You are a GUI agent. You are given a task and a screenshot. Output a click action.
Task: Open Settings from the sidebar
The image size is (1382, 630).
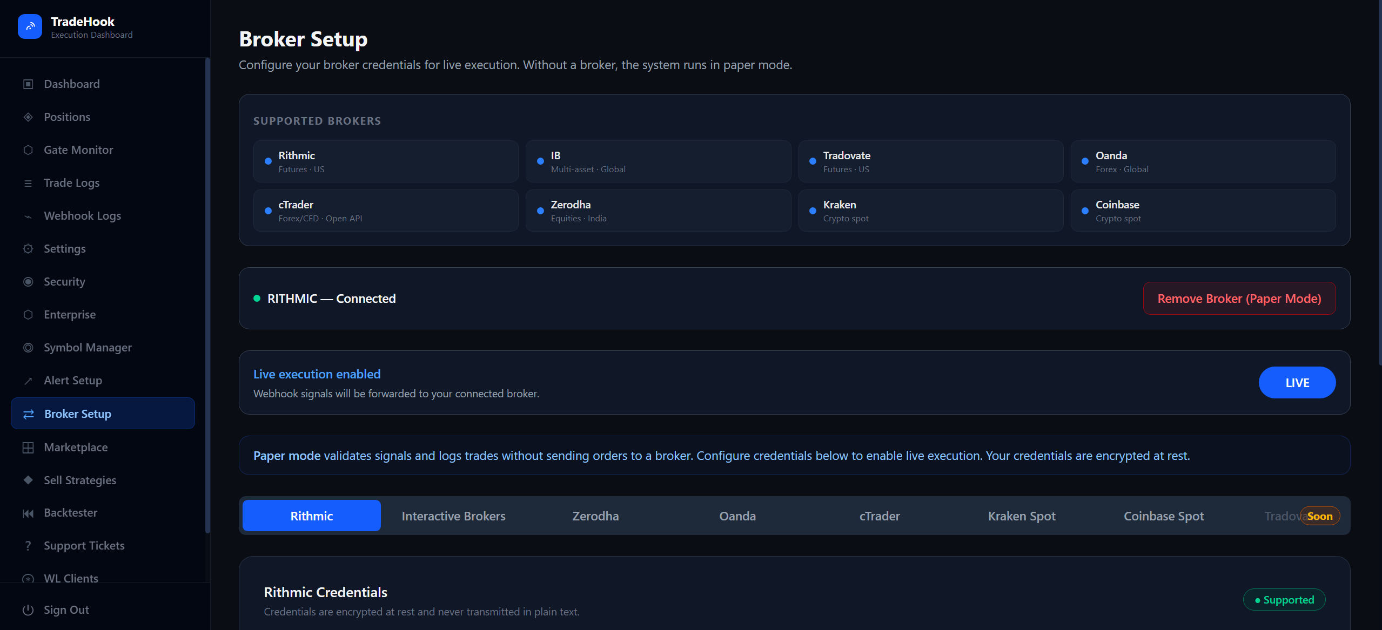(x=103, y=249)
